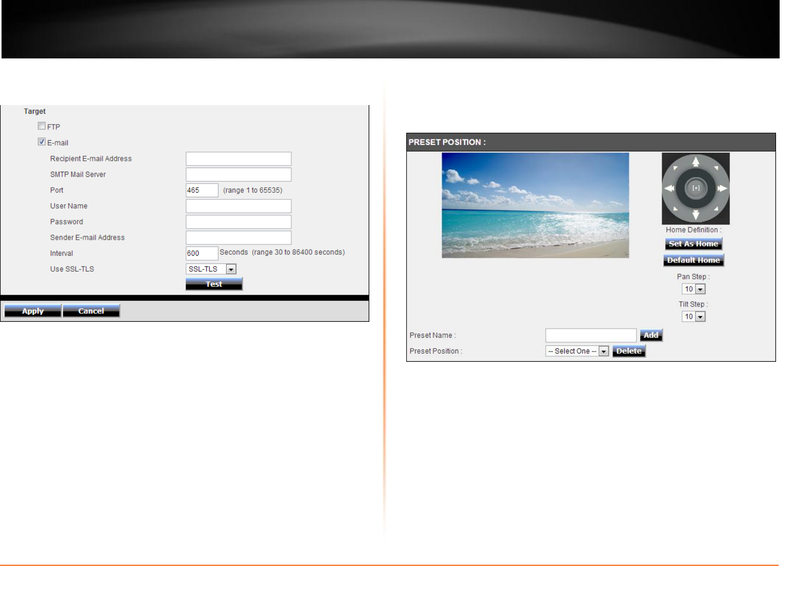794x615 pixels.
Task: Tilt camera up with the PTZ up arrow
Action: (696, 162)
